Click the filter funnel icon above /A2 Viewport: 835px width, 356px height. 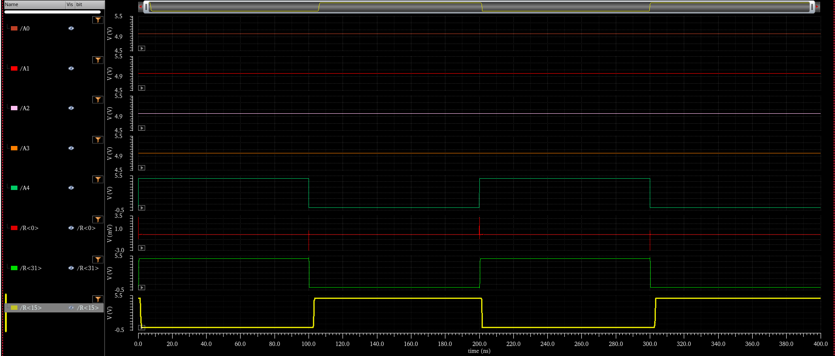98,100
